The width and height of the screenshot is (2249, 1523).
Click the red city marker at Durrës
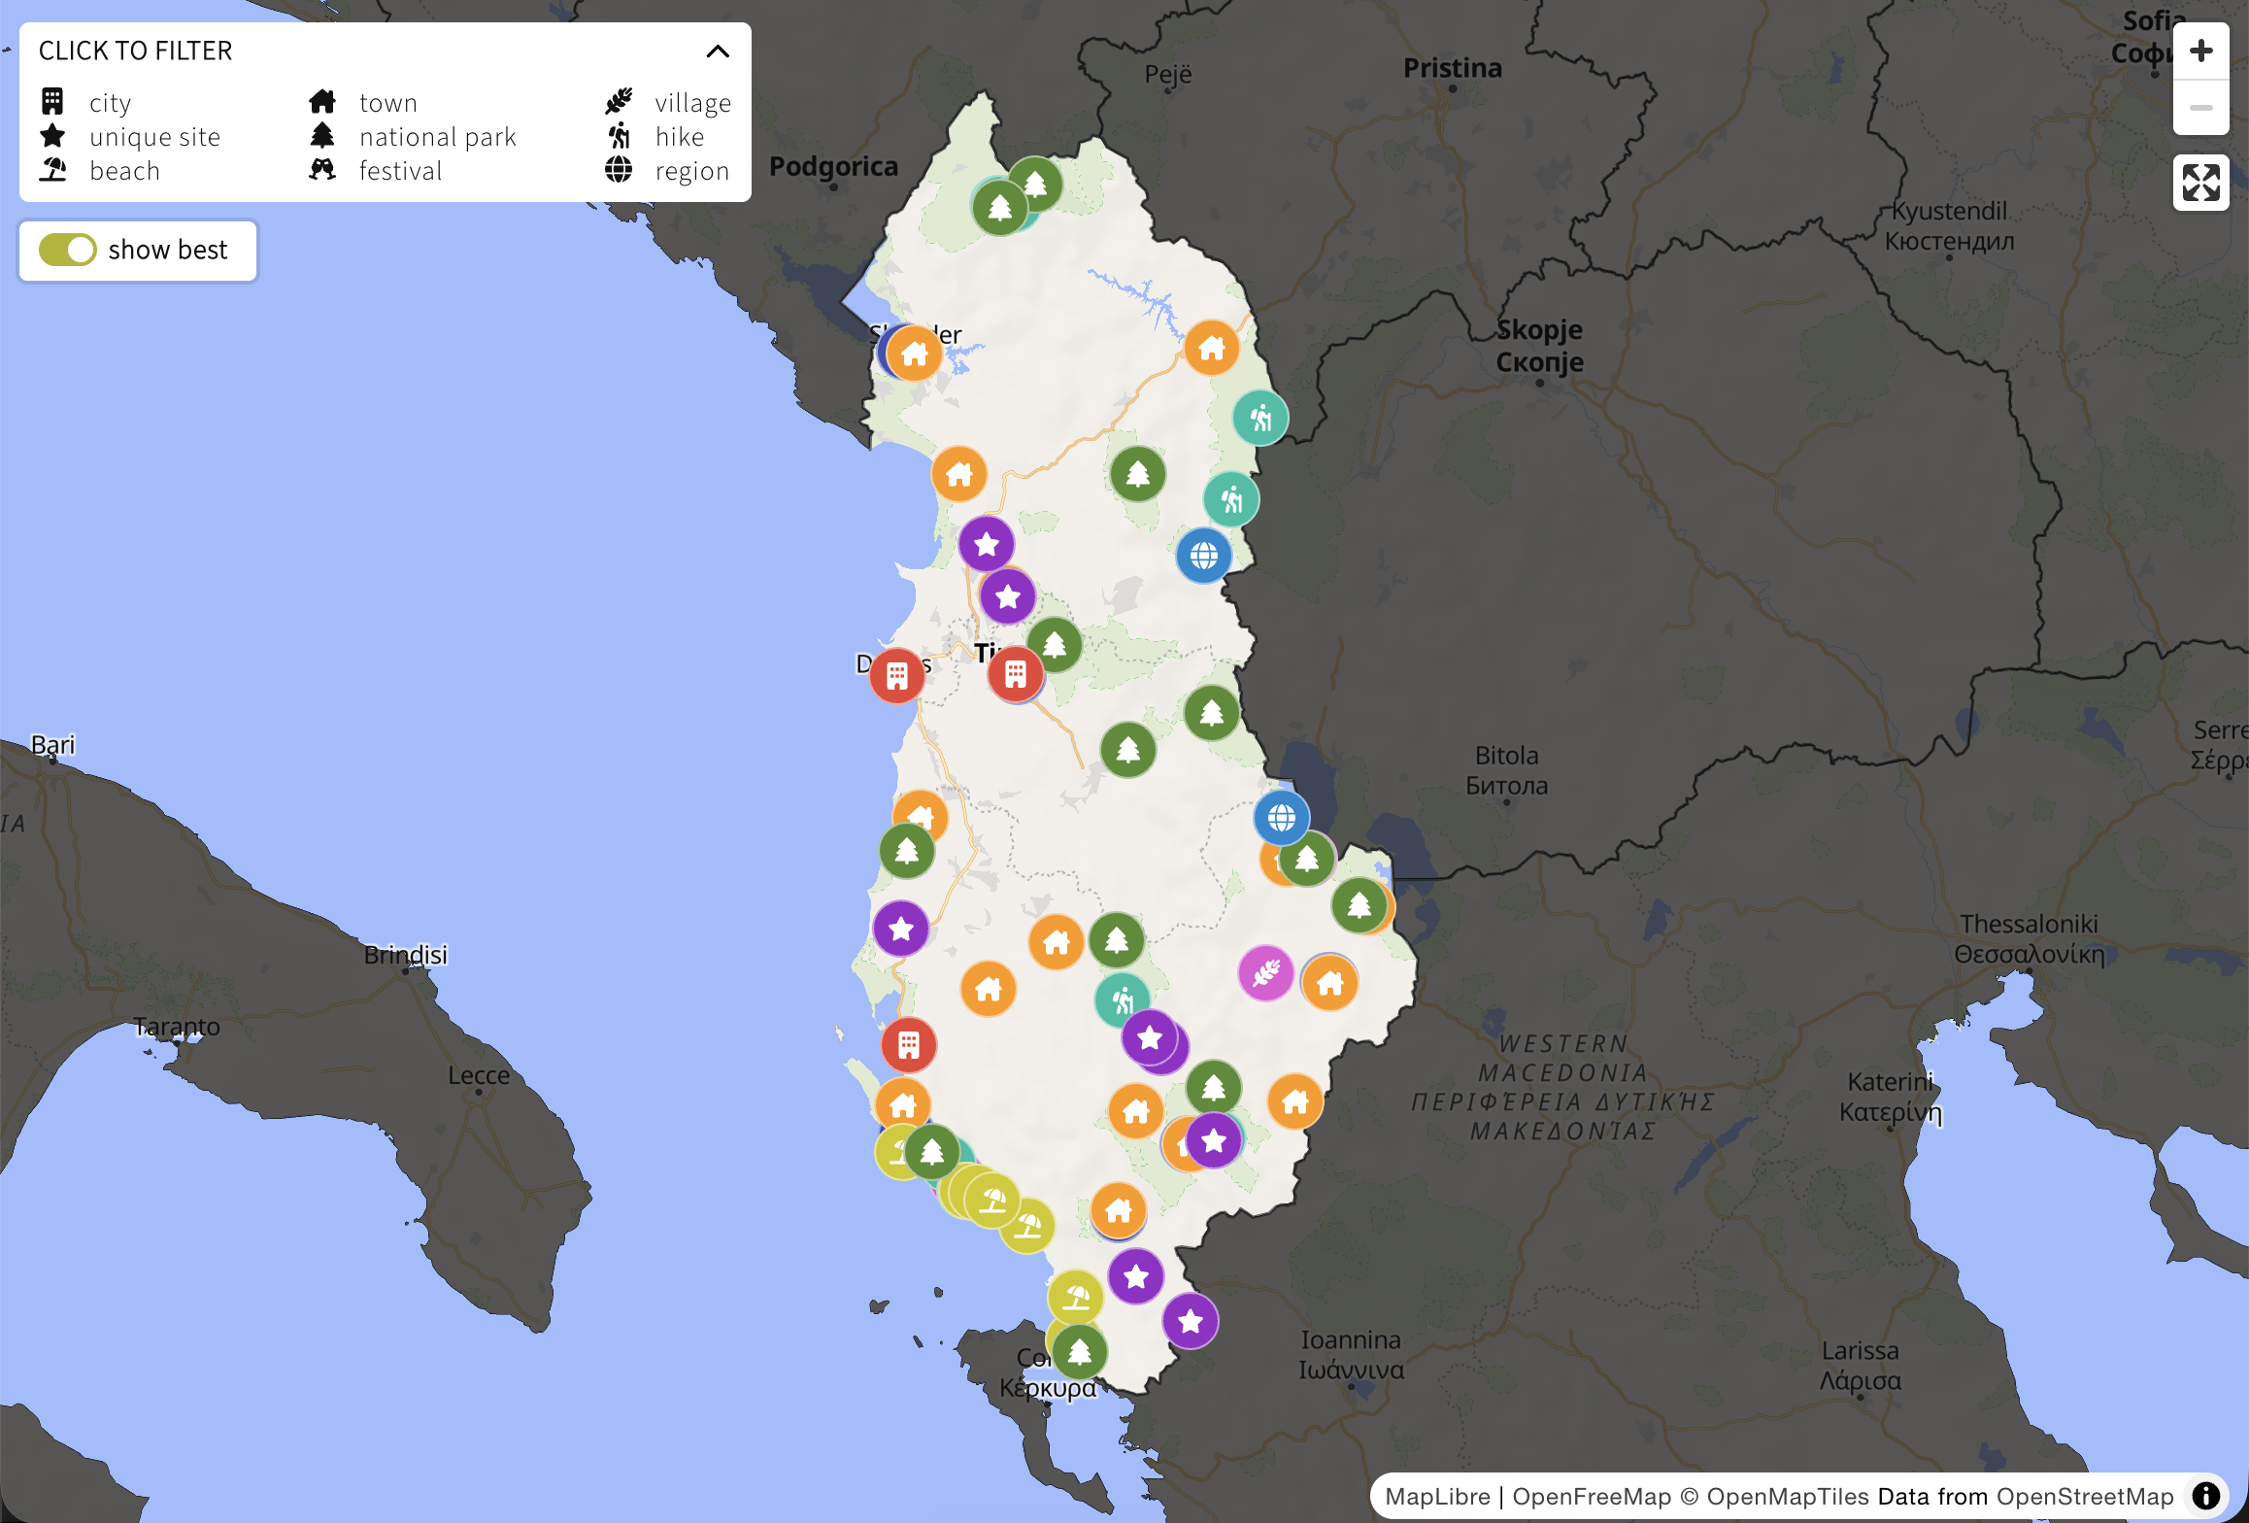click(896, 675)
